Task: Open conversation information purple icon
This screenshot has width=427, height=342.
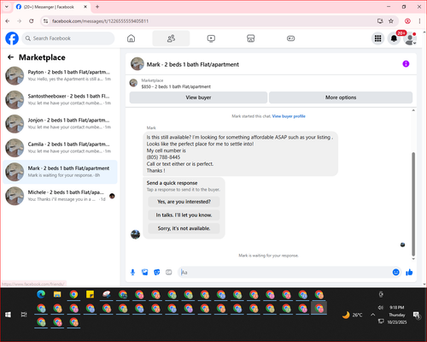Action: tap(406, 64)
